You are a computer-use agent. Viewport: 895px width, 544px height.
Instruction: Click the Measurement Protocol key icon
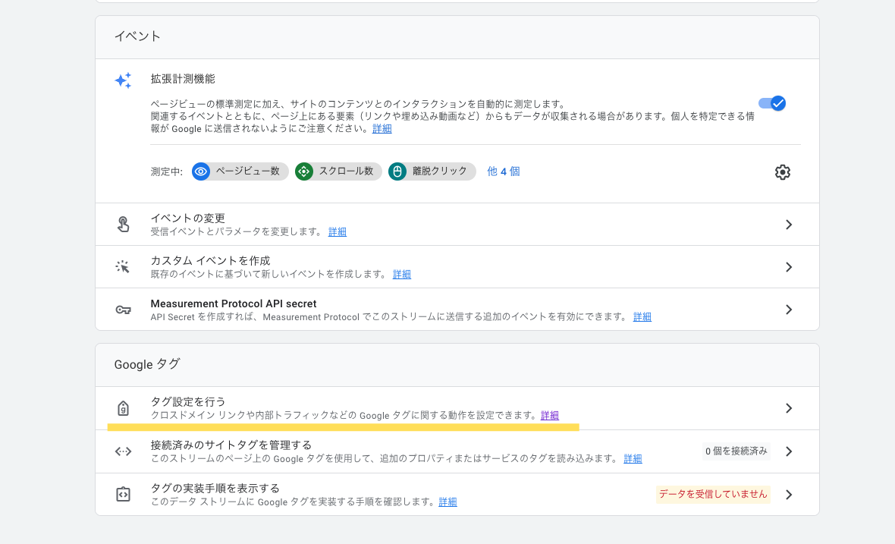click(124, 310)
